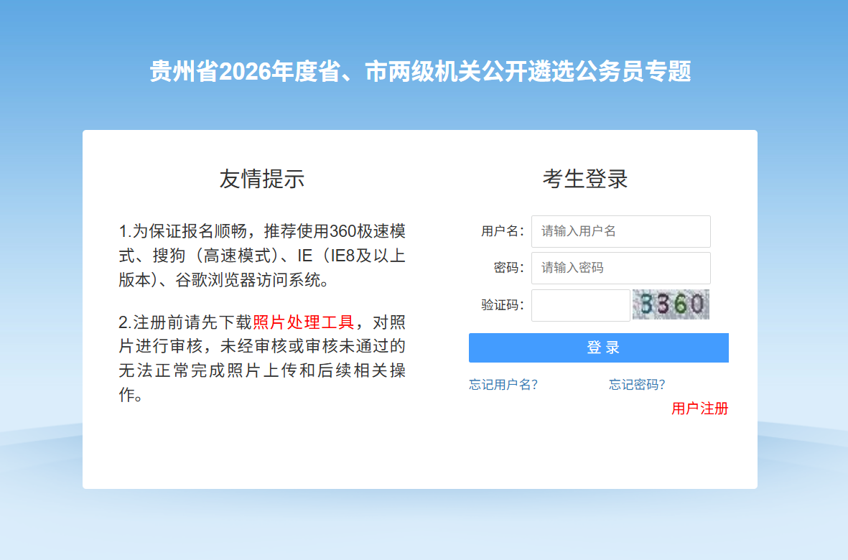Click the 验证码: label text
The image size is (848, 560).
click(502, 305)
